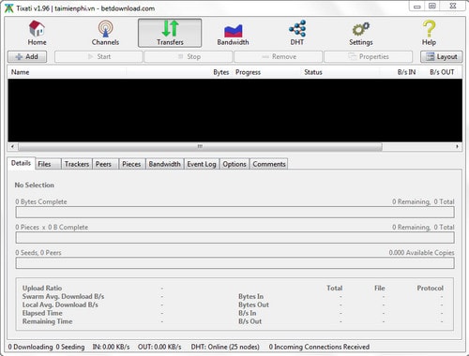The width and height of the screenshot is (469, 356).
Task: Select the Transfers view
Action: (x=170, y=33)
